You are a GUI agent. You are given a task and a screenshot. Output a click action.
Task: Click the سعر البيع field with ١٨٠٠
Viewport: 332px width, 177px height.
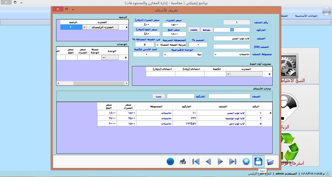[174, 34]
